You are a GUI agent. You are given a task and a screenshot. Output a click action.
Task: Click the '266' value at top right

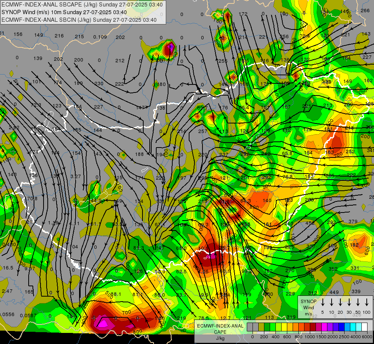(365, 10)
